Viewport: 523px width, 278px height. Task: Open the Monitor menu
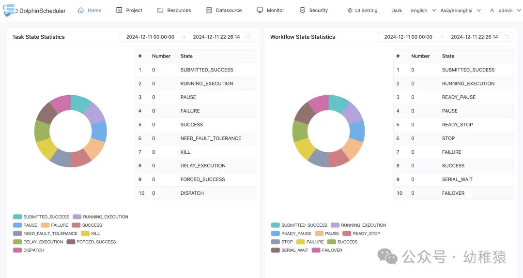click(x=275, y=10)
